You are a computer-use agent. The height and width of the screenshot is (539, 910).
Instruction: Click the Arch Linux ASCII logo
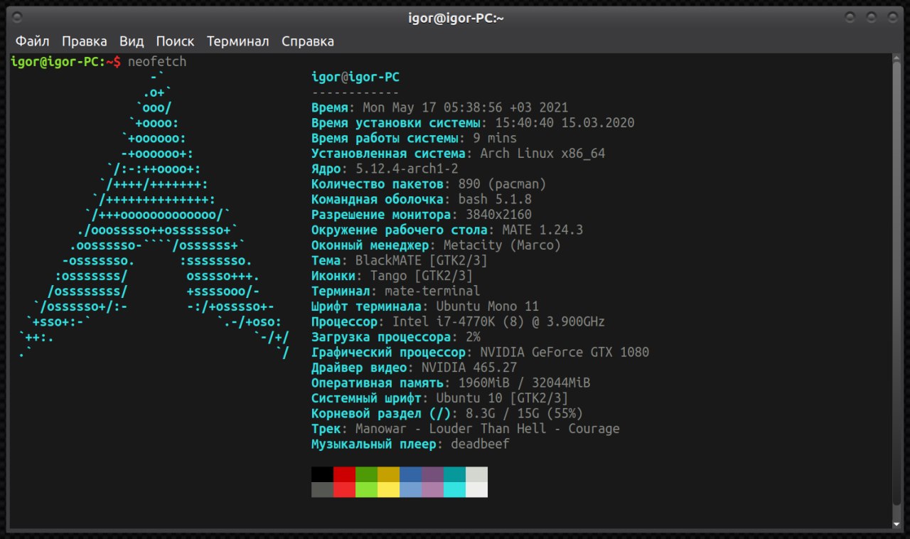pos(154,215)
